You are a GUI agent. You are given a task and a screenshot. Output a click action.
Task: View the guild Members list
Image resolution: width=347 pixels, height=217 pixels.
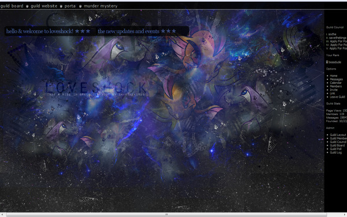click(335, 86)
